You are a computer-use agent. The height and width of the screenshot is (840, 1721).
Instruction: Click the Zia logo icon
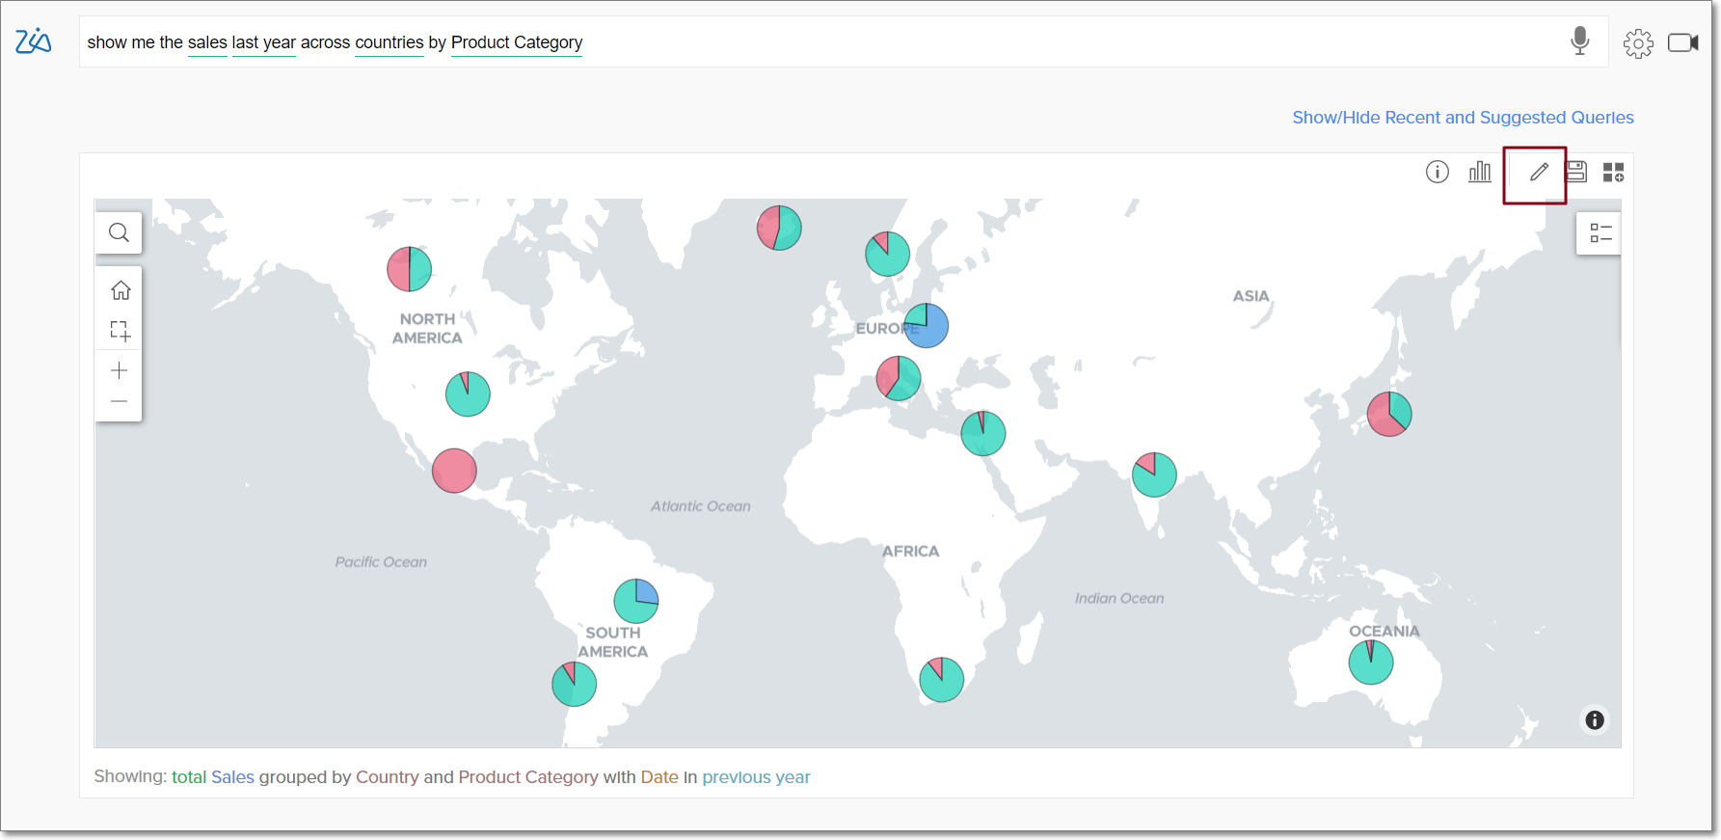click(x=33, y=41)
